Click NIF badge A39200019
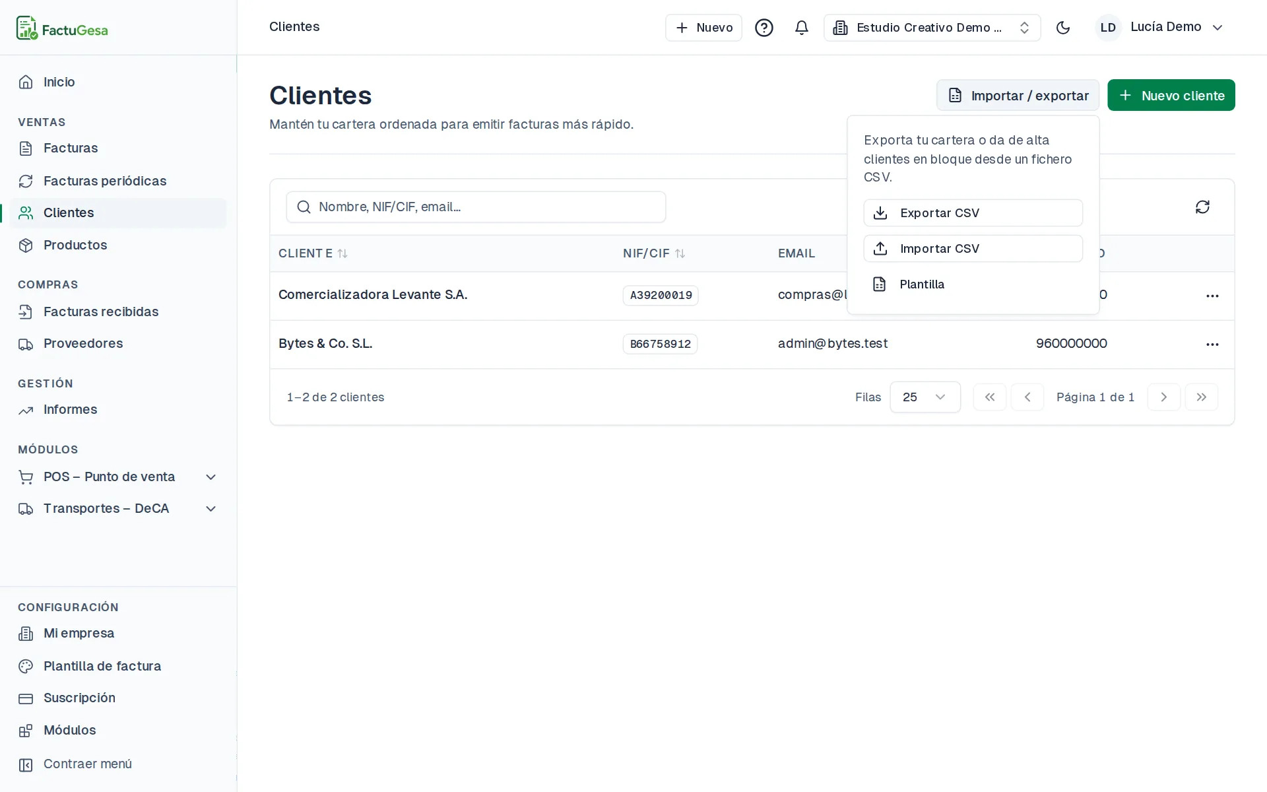 (661, 295)
